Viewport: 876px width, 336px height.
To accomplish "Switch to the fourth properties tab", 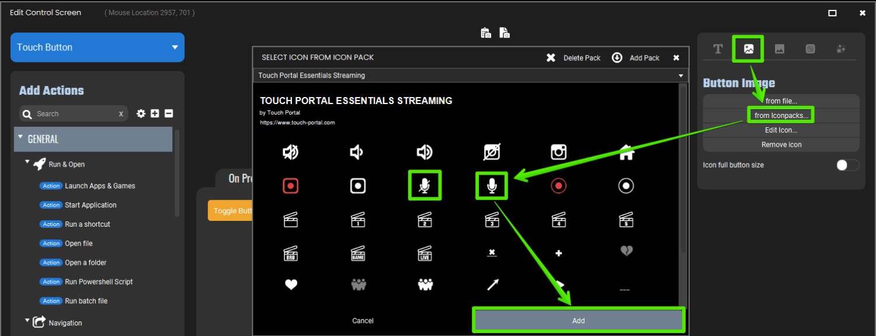I will coord(811,49).
